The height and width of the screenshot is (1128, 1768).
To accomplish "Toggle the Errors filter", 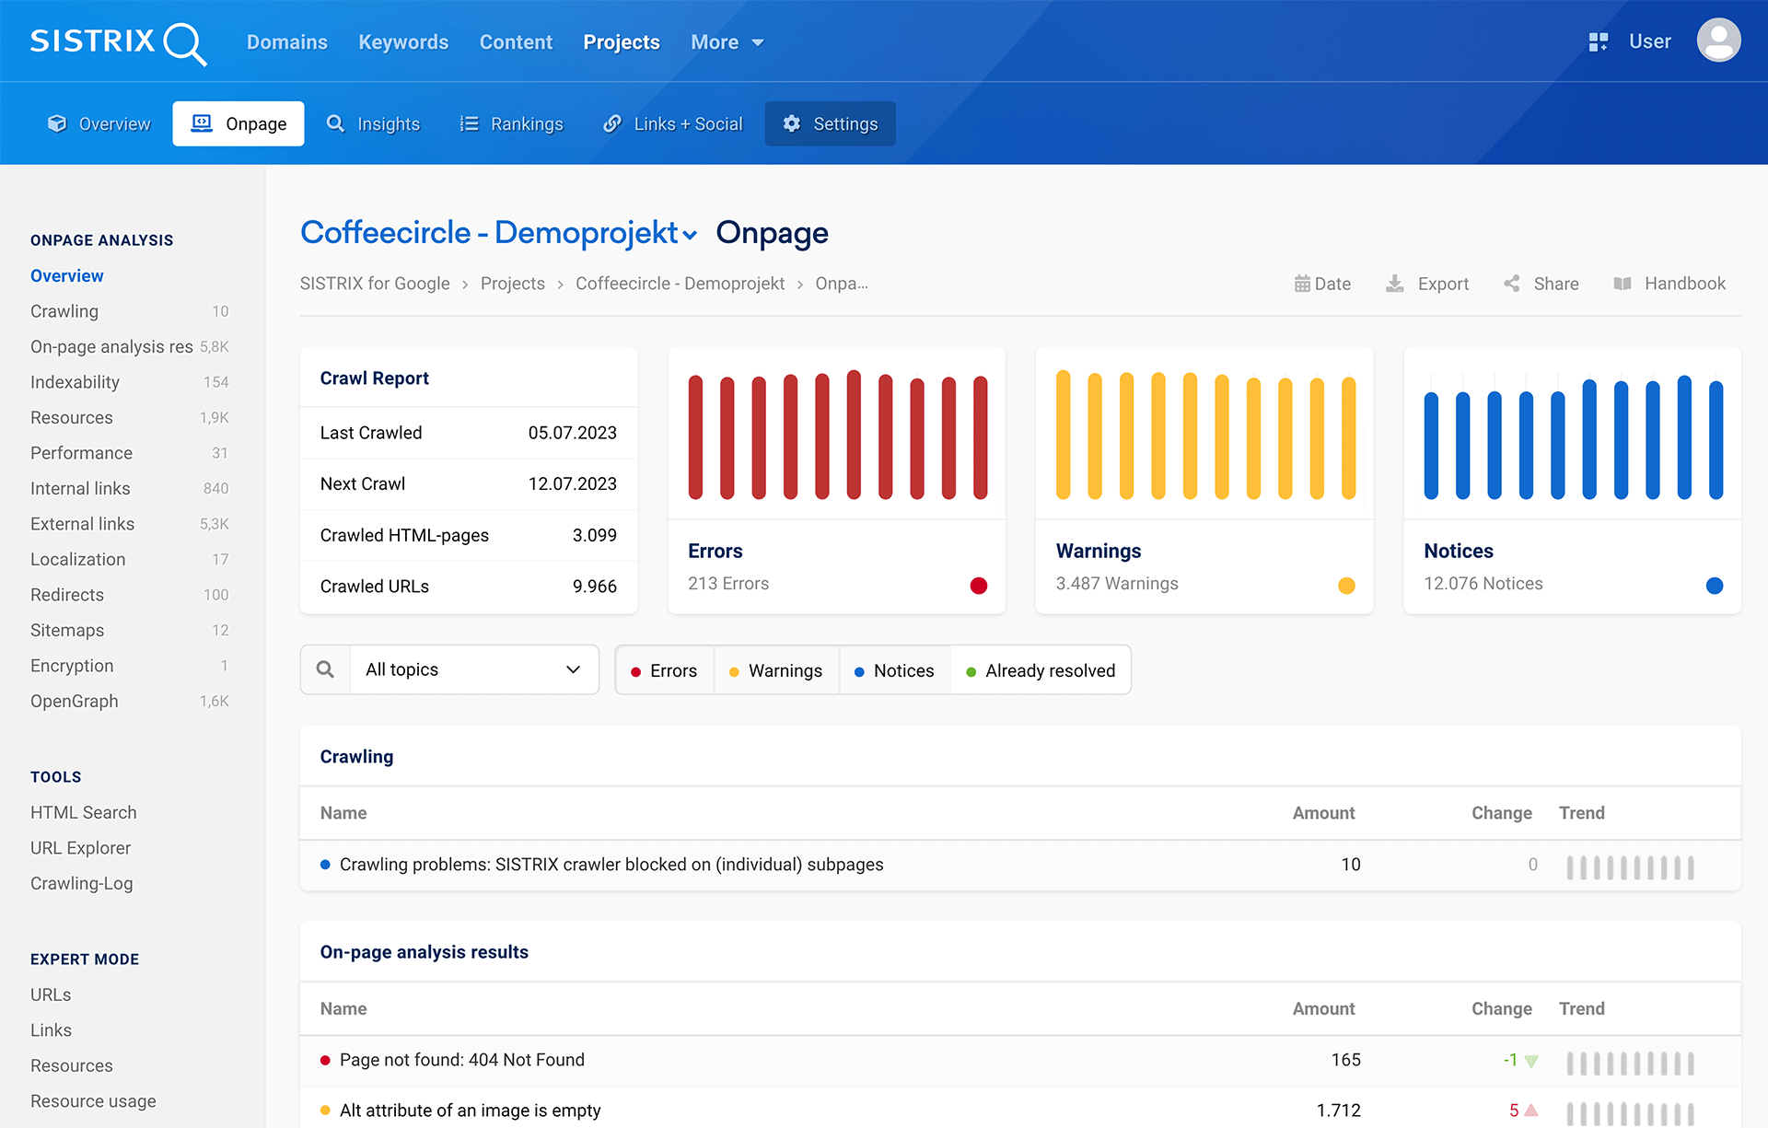I will [x=664, y=670].
